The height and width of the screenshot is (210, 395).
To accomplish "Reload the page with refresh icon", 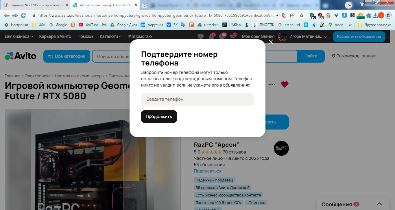I will [x=23, y=16].
